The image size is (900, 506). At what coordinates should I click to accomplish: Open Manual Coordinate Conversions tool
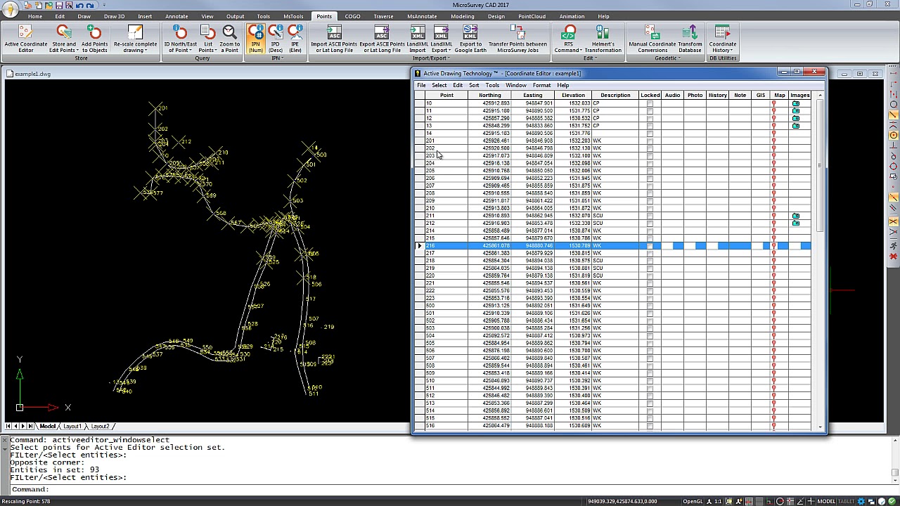652,39
